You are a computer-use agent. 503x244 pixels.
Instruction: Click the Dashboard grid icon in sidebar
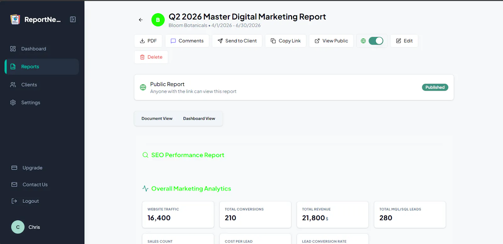tap(13, 49)
